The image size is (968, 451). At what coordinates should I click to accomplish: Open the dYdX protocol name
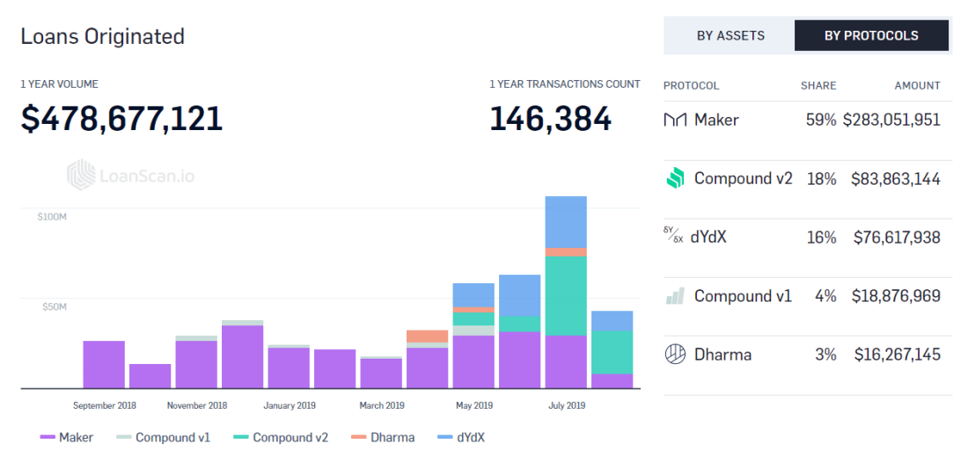pyautogui.click(x=710, y=236)
